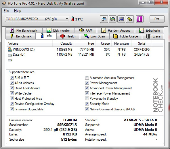The image size is (170, 149).
Task: Click the ATA8-ACS - SATA II standard value
Action: (140, 120)
